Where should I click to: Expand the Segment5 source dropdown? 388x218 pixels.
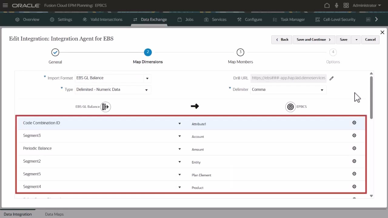tap(179, 175)
